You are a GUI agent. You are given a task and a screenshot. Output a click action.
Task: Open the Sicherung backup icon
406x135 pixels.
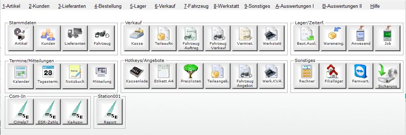pyautogui.click(x=387, y=76)
